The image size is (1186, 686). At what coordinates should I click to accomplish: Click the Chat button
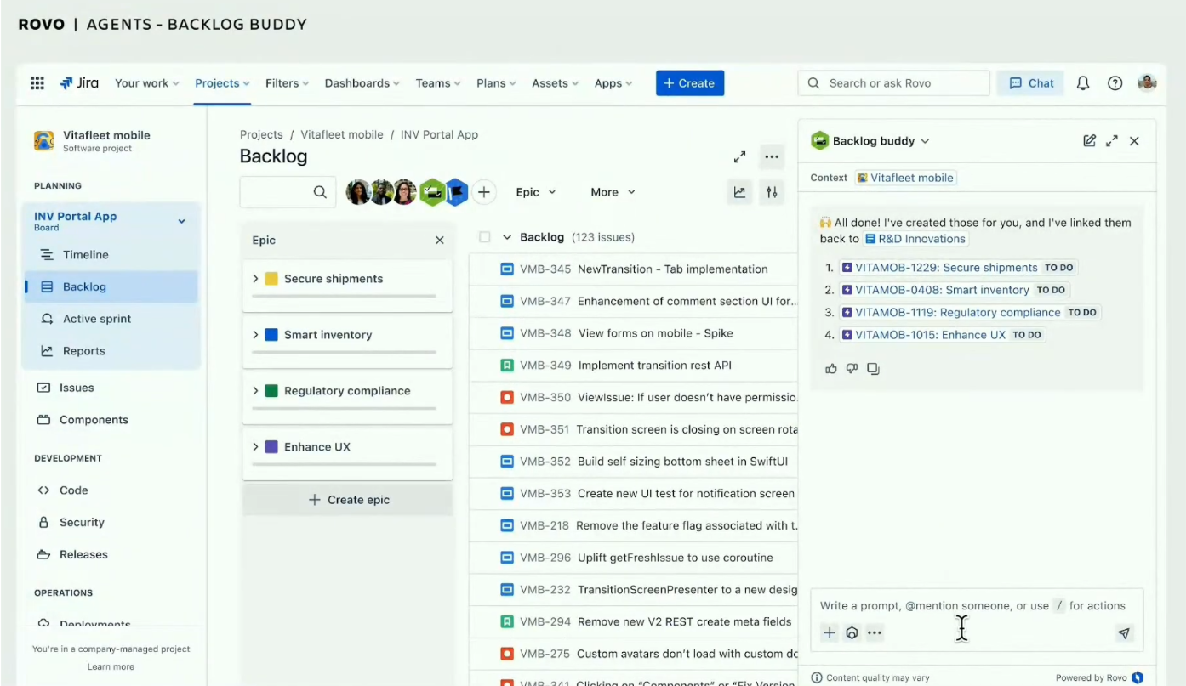pyautogui.click(x=1031, y=83)
